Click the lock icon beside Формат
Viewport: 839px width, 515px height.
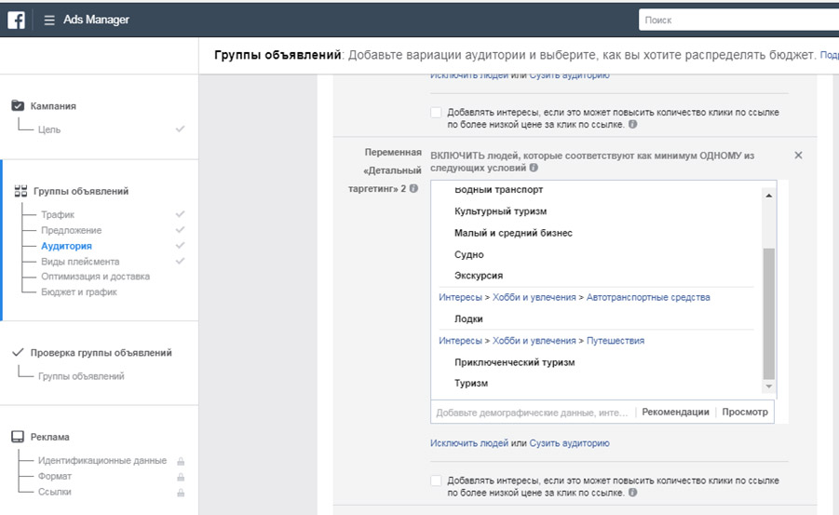point(181,477)
